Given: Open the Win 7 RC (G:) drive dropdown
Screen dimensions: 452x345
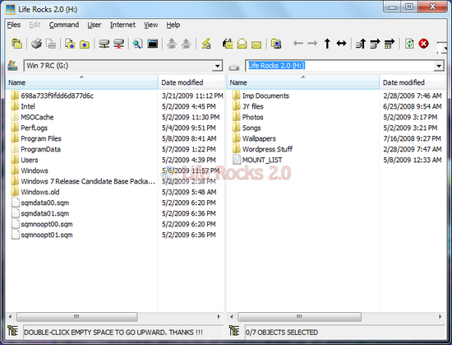Looking at the screenshot, I should (x=217, y=66).
